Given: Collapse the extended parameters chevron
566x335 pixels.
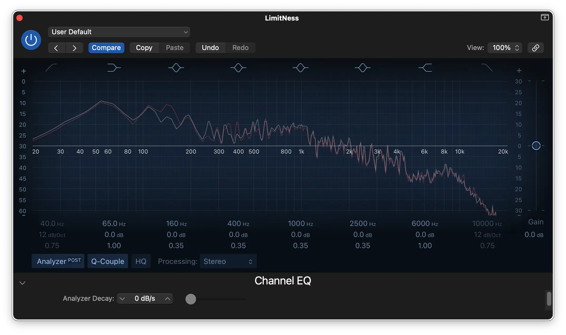Looking at the screenshot, I should 22,283.
